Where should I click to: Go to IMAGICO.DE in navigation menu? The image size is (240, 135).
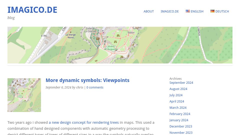(x=170, y=11)
